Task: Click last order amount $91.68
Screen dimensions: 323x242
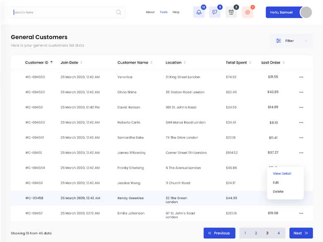Action: (x=273, y=213)
